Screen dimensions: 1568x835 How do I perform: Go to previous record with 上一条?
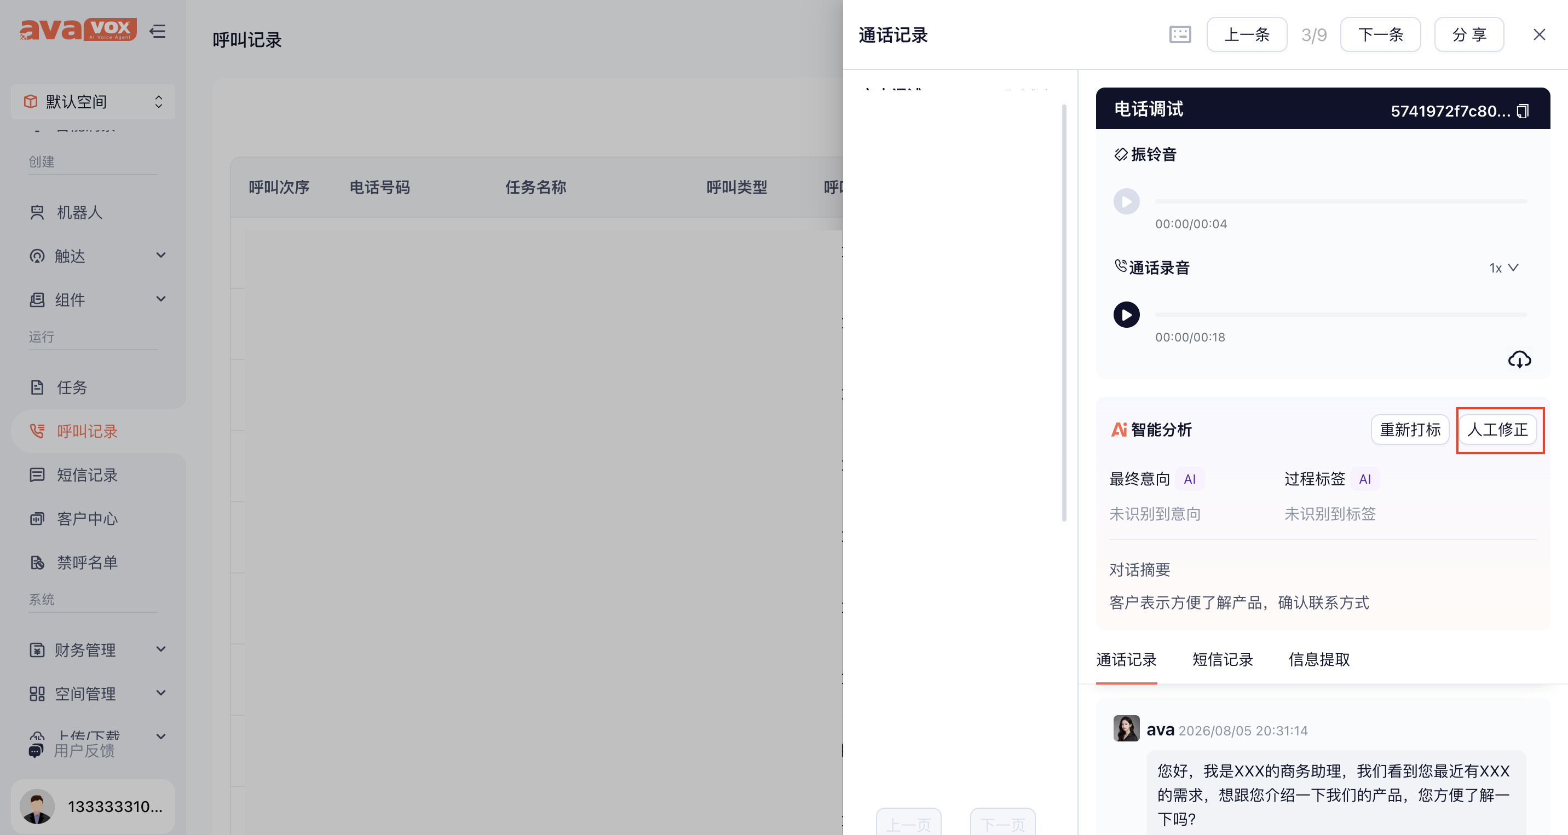click(1247, 34)
